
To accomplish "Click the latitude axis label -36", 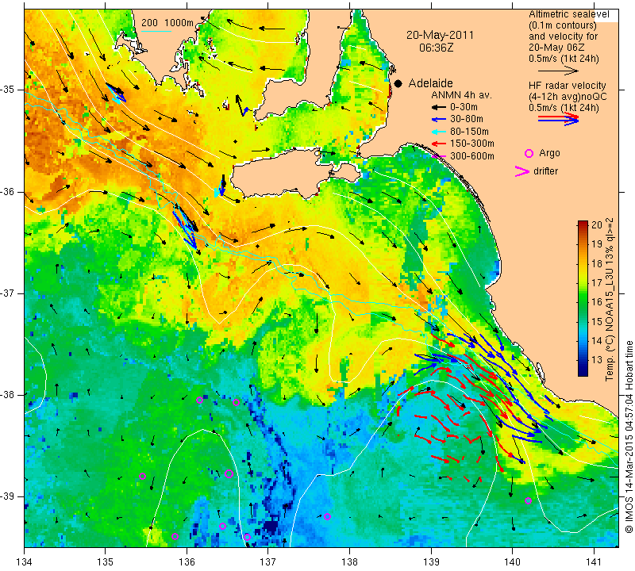I will [8, 191].
